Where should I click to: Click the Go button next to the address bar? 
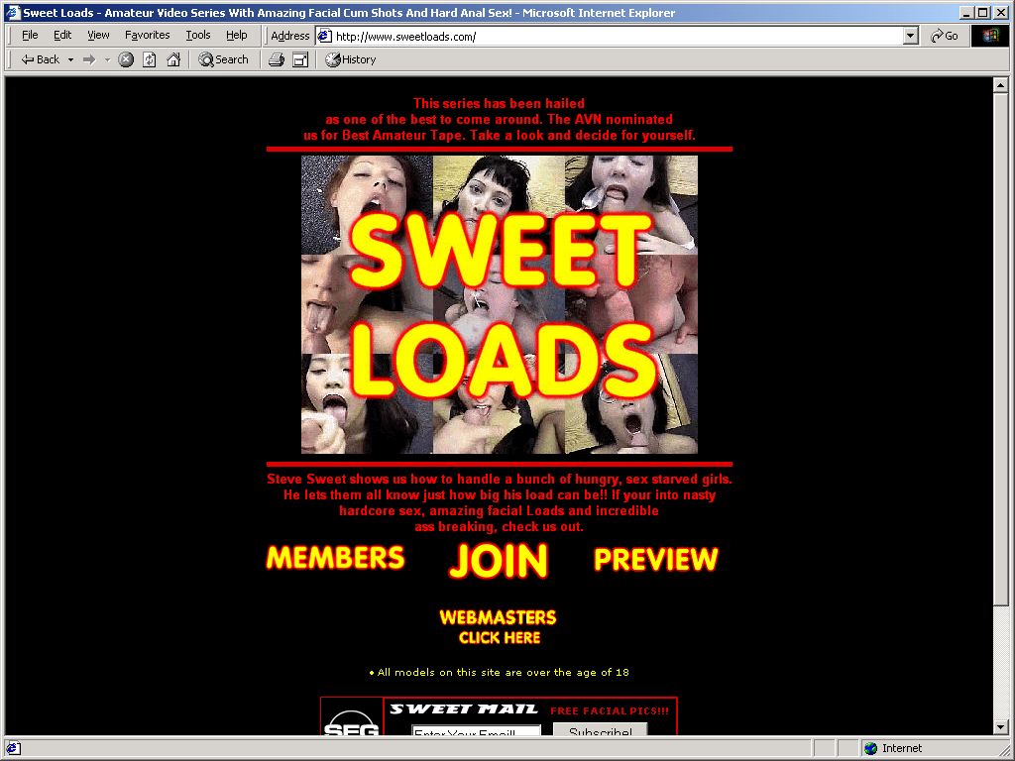click(x=945, y=37)
